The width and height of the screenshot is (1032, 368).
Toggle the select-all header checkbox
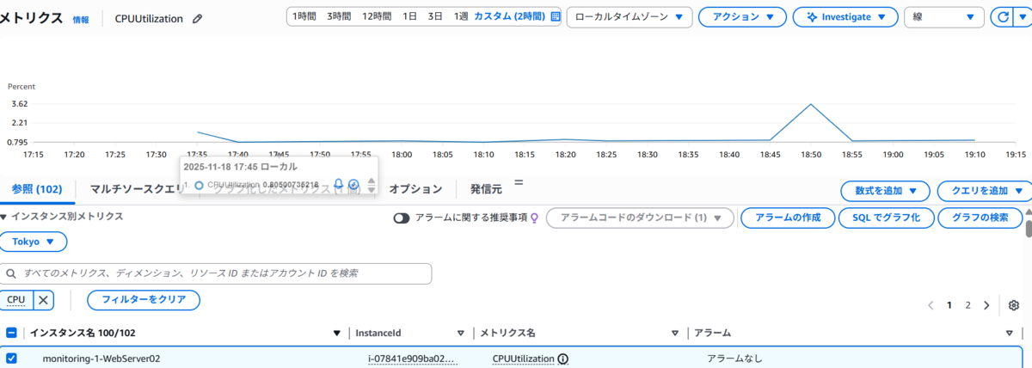click(x=12, y=333)
